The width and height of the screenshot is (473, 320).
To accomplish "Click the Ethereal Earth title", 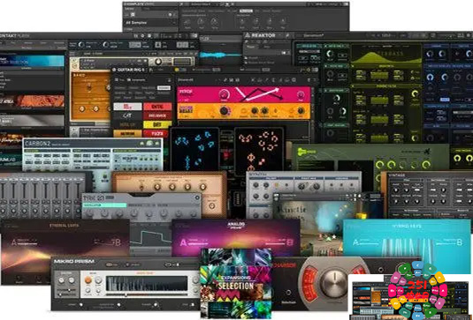I will (x=65, y=226).
